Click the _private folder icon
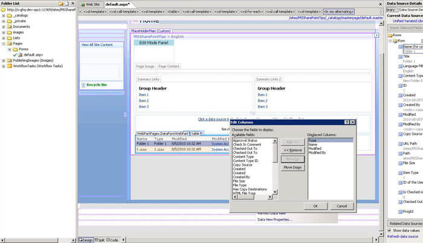The width and height of the screenshot is (423, 243). (x=10, y=21)
